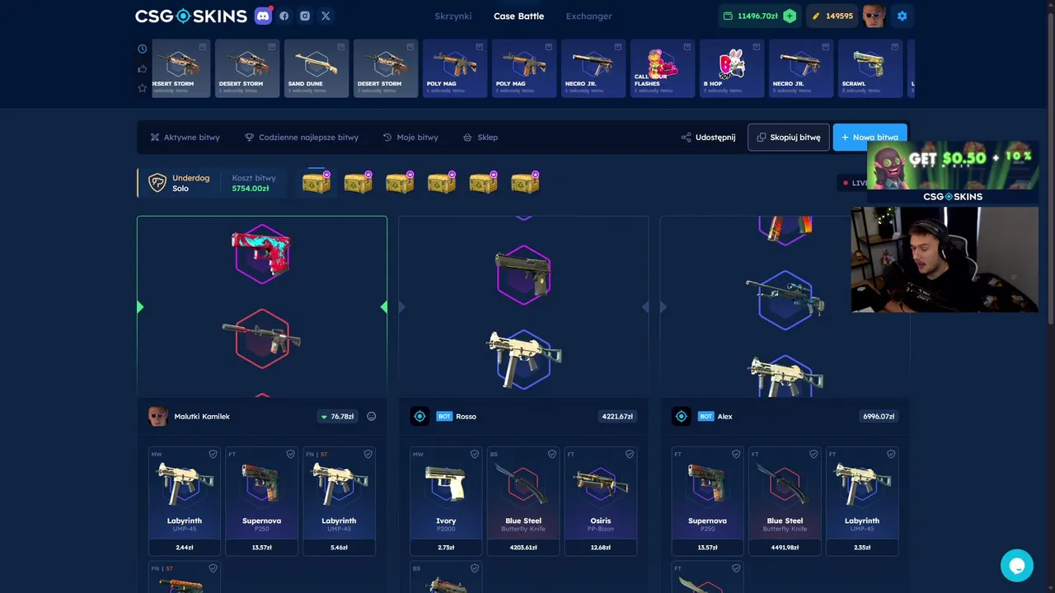This screenshot has width=1055, height=593.
Task: Click Malutki Kamilek avatar
Action: [x=158, y=417]
